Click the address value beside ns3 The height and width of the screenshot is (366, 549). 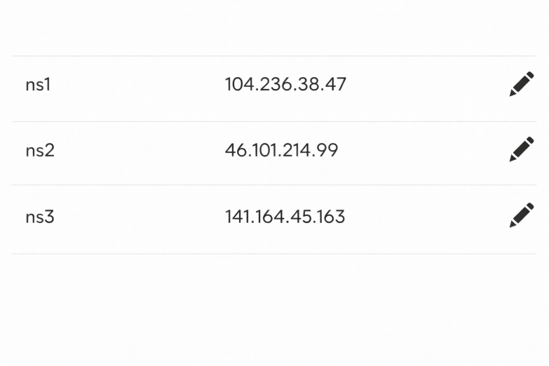285,217
